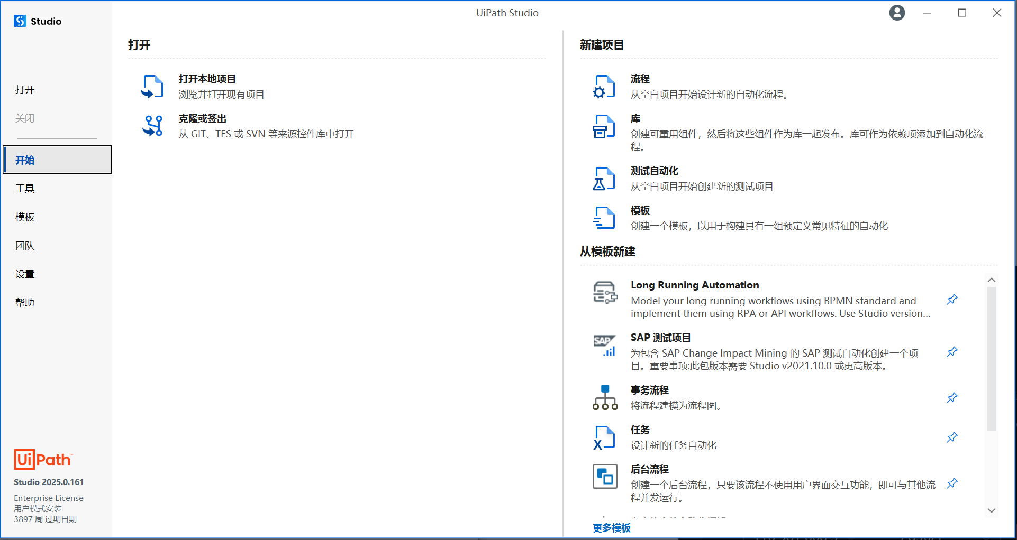This screenshot has width=1017, height=540.
Task: Click the 库 library icon
Action: click(604, 126)
